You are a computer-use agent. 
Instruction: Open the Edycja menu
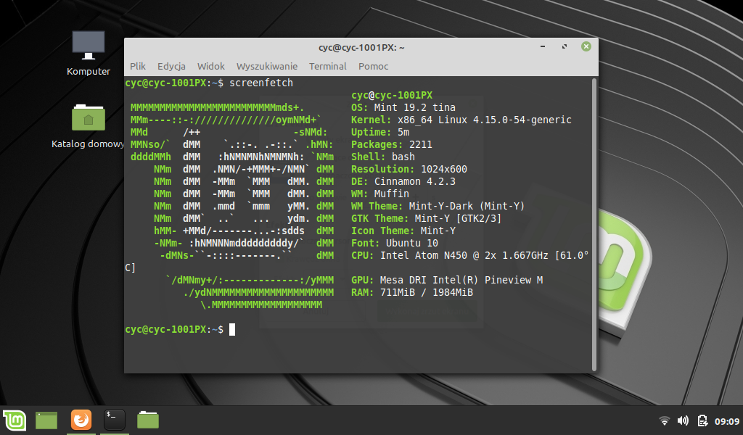[171, 66]
